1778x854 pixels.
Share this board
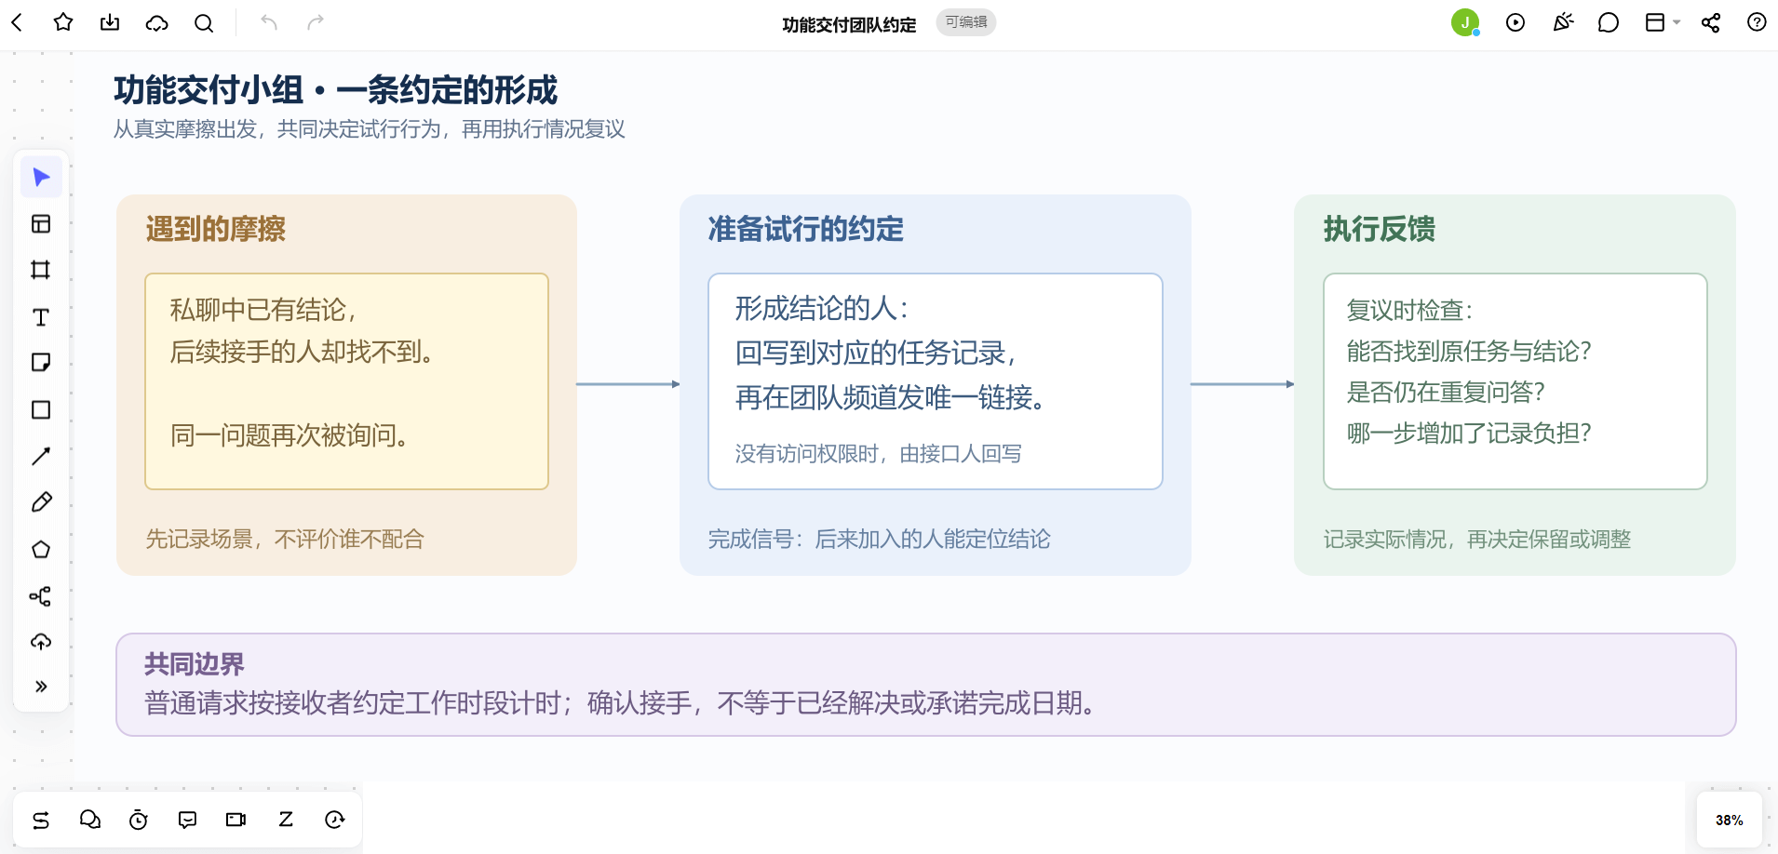point(1711,22)
